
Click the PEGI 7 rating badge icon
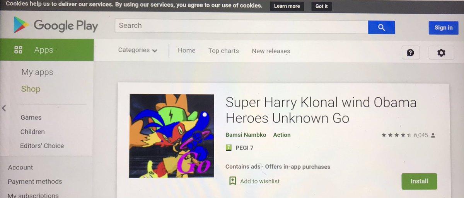point(229,147)
